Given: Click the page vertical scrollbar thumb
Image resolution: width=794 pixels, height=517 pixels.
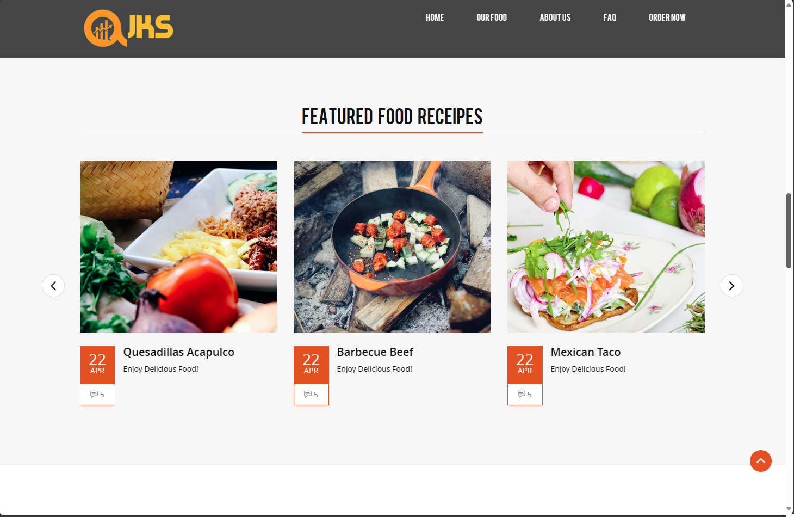Looking at the screenshot, I should [x=789, y=230].
